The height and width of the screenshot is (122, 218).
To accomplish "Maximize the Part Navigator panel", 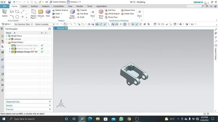I will click(x=50, y=29).
